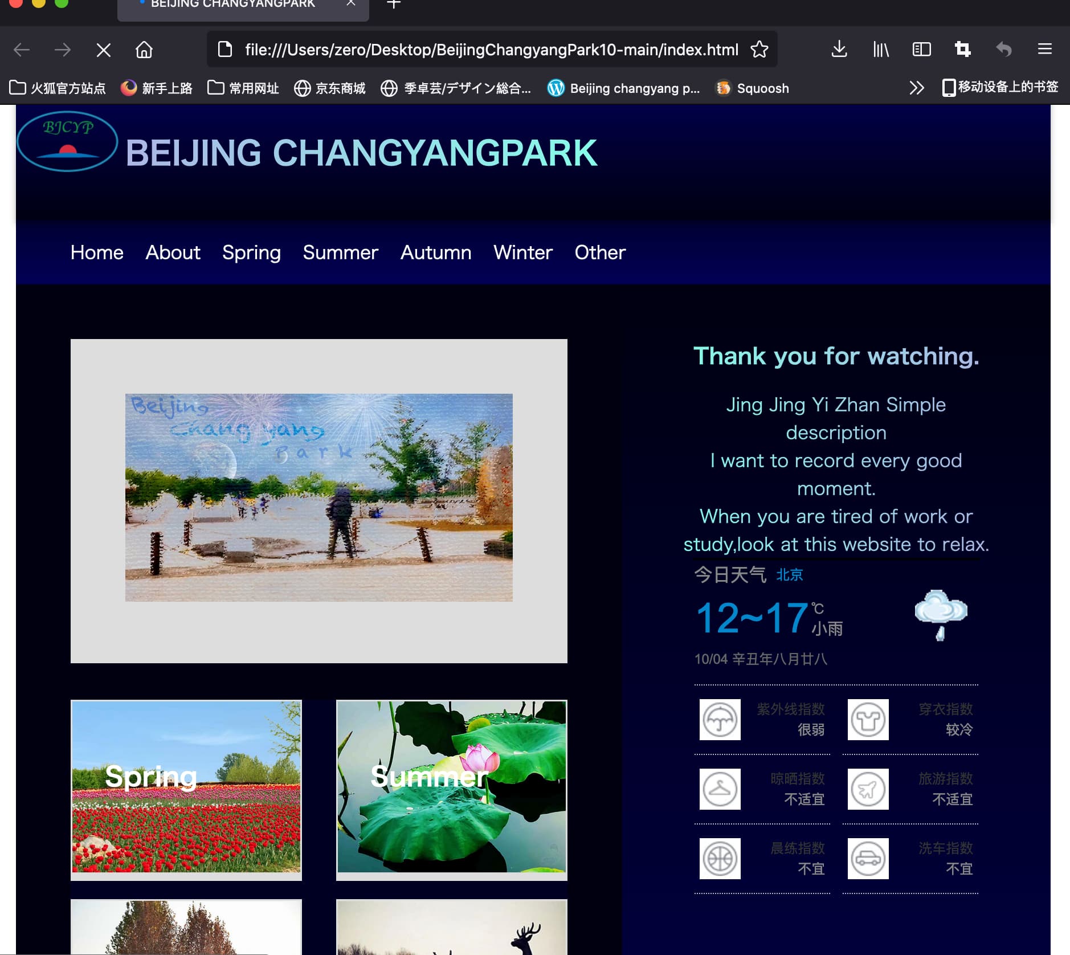Open the Squoosh bookmark

pos(753,88)
